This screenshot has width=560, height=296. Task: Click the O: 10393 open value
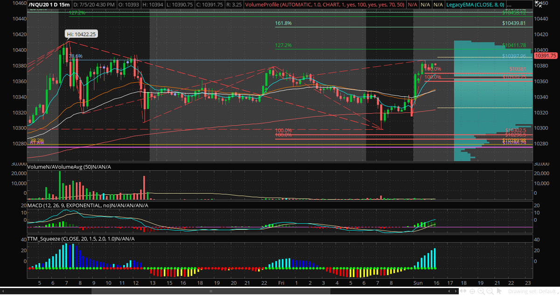(x=129, y=5)
